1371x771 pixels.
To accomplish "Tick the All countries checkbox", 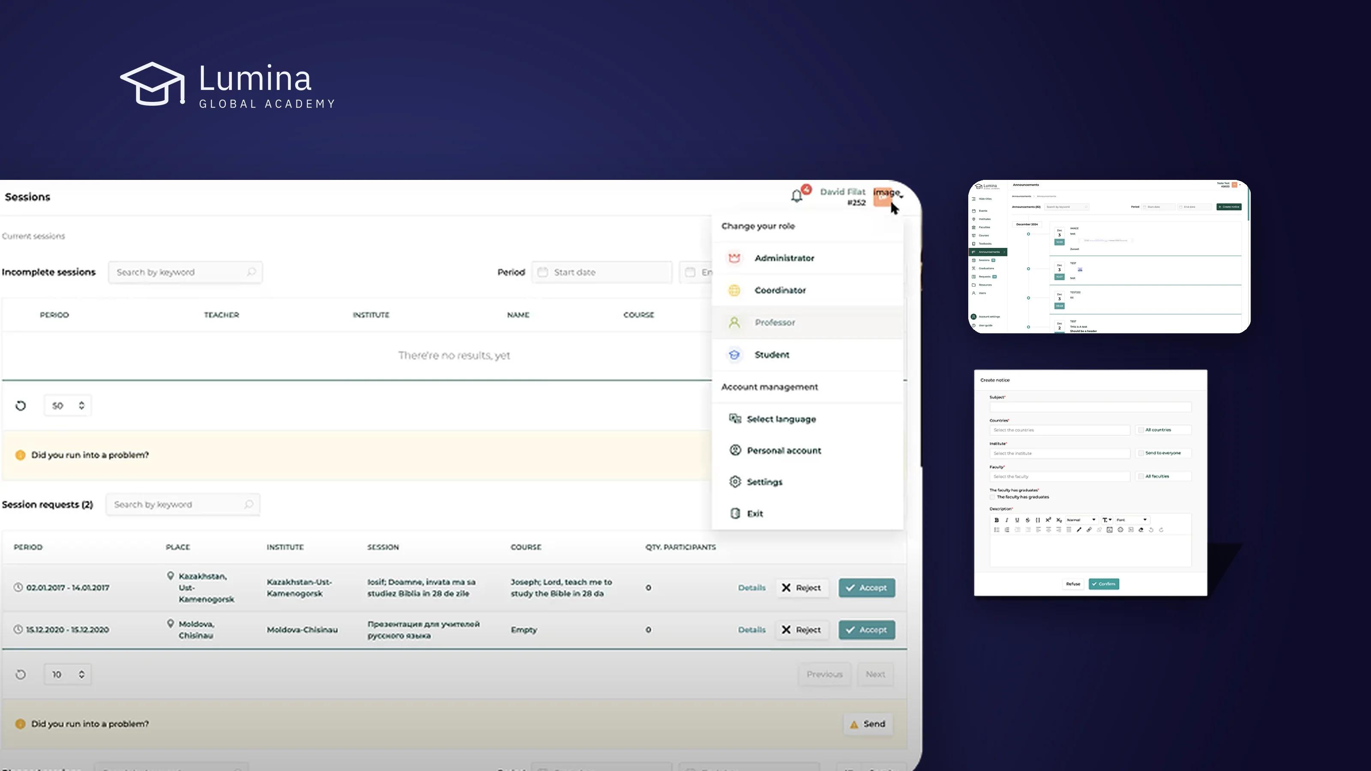I will coord(1141,430).
